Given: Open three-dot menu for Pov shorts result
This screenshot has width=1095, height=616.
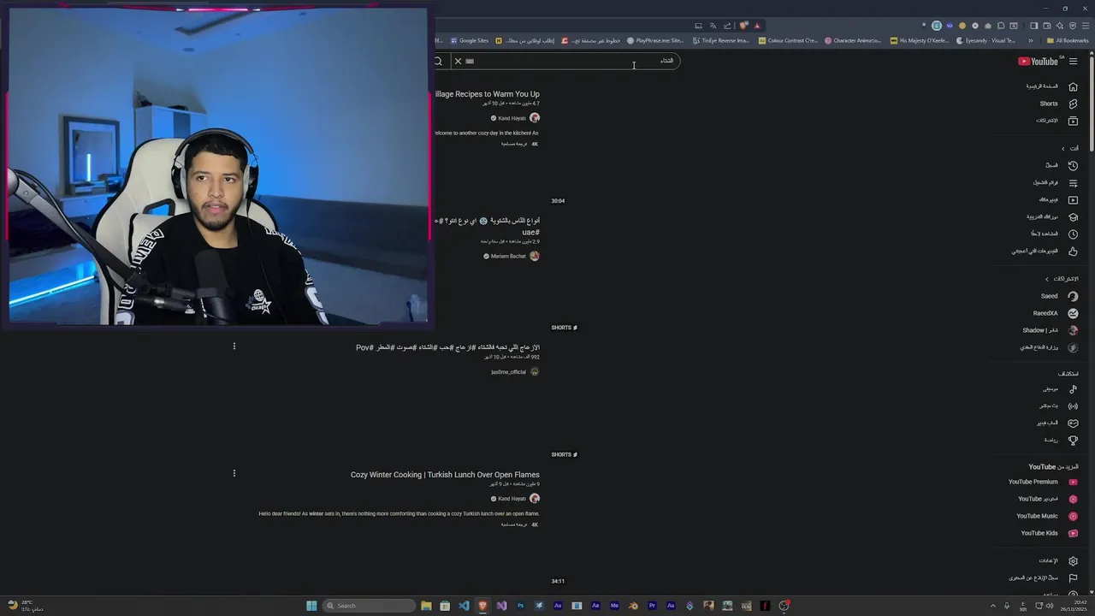Looking at the screenshot, I should click(x=234, y=346).
